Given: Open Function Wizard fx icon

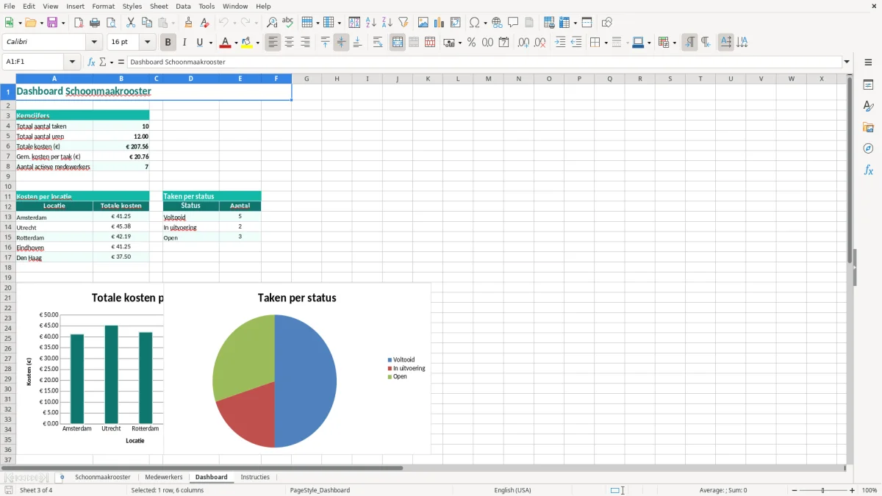Looking at the screenshot, I should pyautogui.click(x=91, y=62).
